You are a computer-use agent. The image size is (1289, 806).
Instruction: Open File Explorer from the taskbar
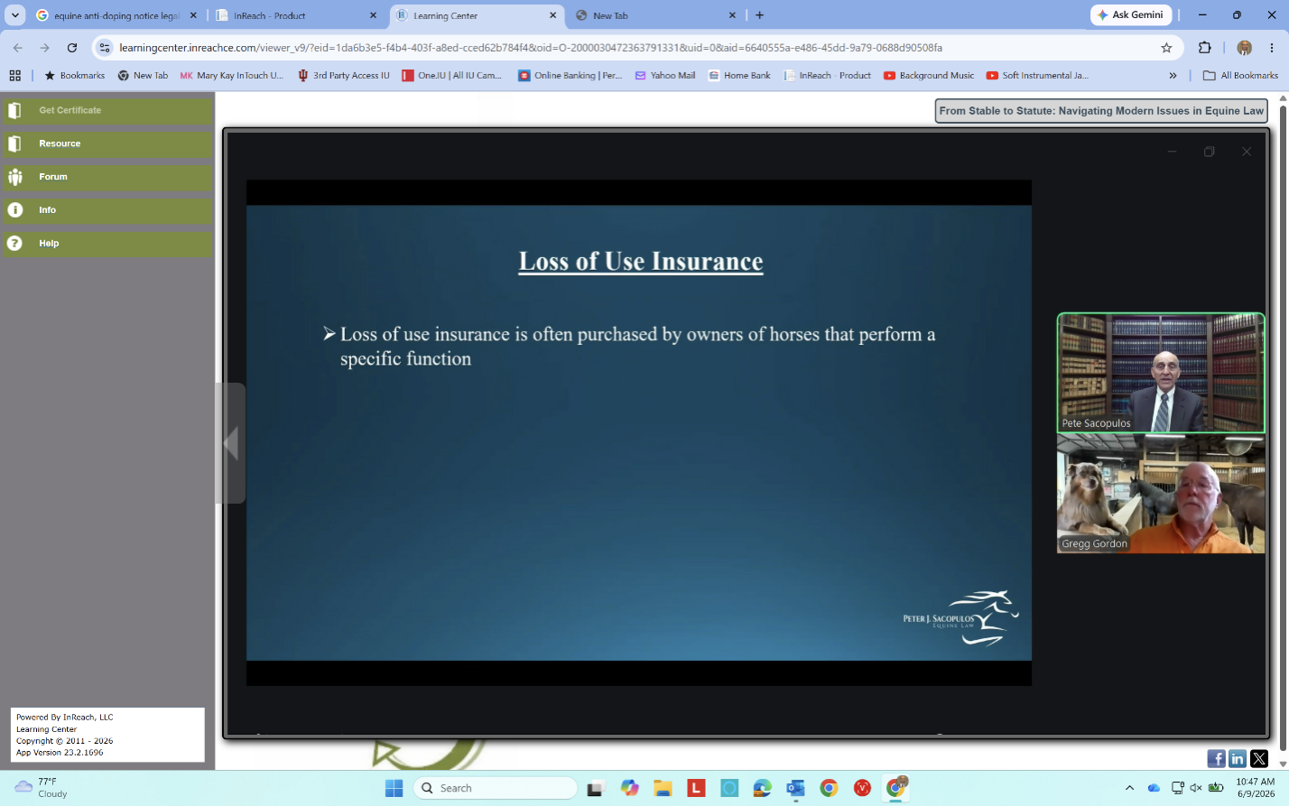click(663, 788)
